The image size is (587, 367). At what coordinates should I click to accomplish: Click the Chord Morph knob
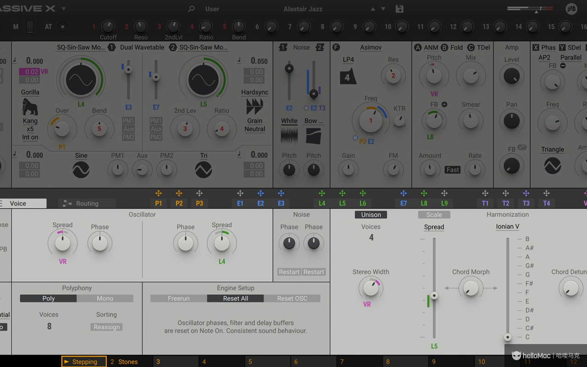(x=471, y=288)
